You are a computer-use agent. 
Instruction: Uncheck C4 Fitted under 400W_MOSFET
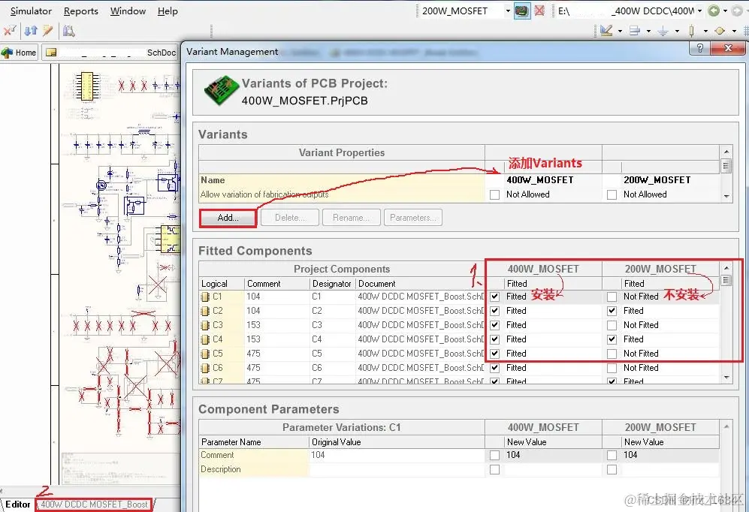[x=495, y=339]
